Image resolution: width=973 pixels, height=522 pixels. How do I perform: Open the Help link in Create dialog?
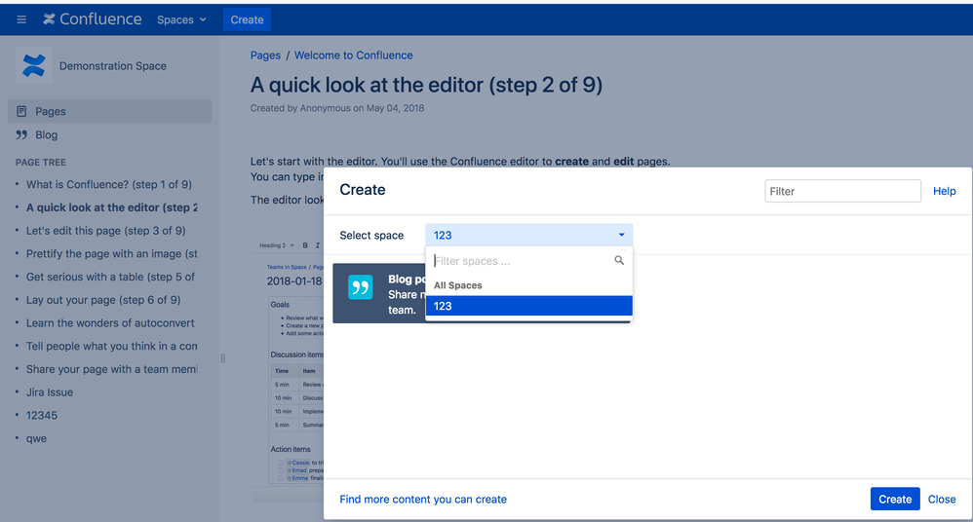coord(944,191)
